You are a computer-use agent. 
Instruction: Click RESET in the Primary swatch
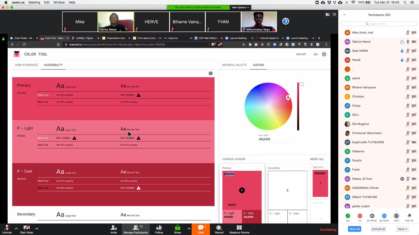[x=232, y=205]
